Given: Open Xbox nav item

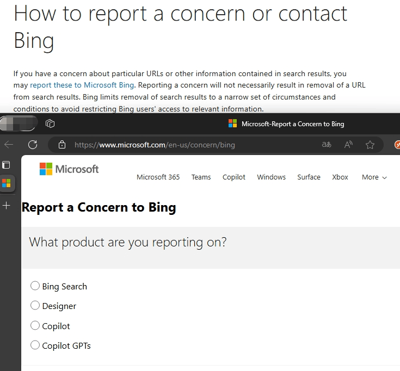Looking at the screenshot, I should pos(340,177).
